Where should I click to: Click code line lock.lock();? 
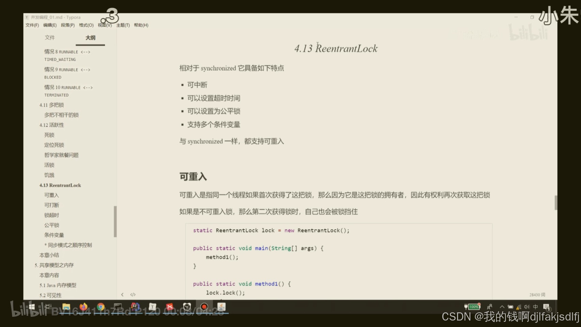tap(225, 293)
